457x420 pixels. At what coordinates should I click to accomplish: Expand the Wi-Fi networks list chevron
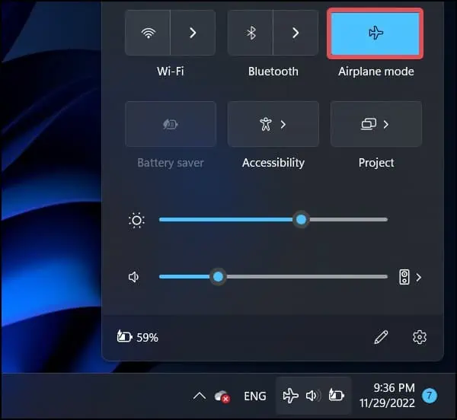point(193,33)
